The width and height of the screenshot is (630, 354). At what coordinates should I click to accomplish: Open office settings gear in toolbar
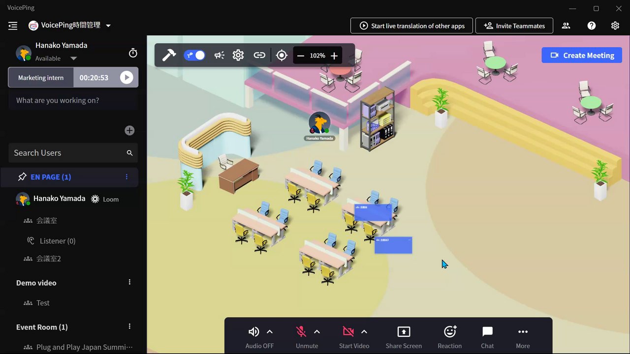[x=238, y=55]
